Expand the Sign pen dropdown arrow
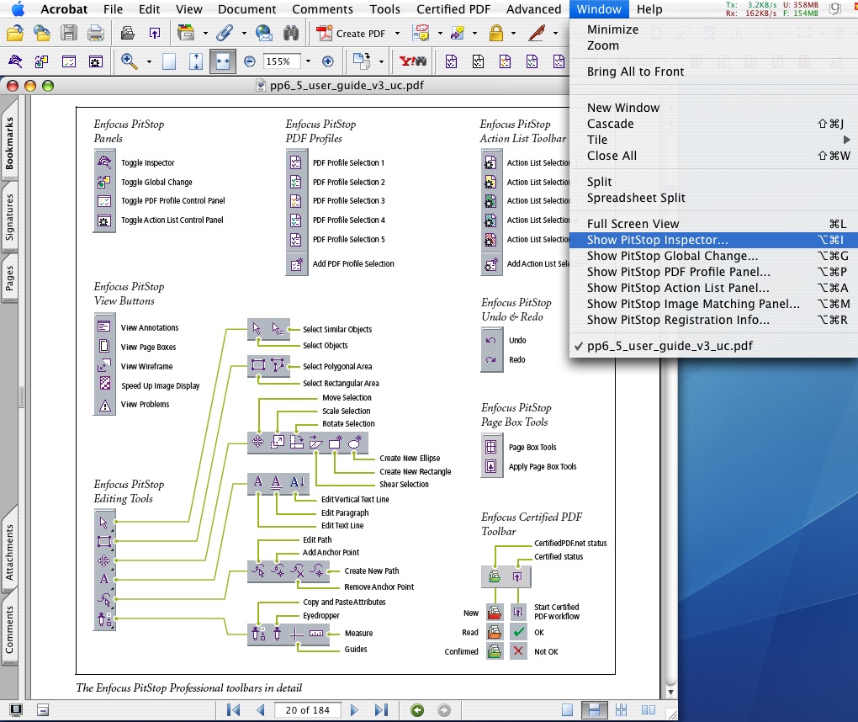 pos(555,34)
